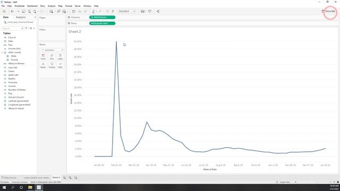Open the Clear Sheet dropdown arrow
The image size is (340, 191).
click(67, 11)
